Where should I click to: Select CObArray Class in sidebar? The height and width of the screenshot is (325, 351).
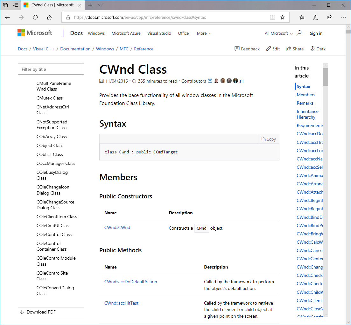tap(52, 137)
